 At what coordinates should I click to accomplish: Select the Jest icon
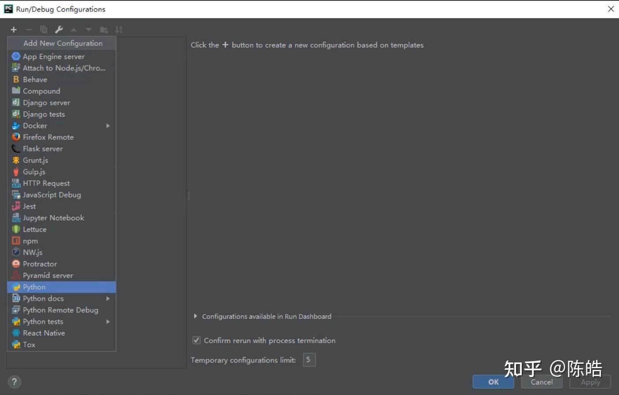(x=16, y=206)
